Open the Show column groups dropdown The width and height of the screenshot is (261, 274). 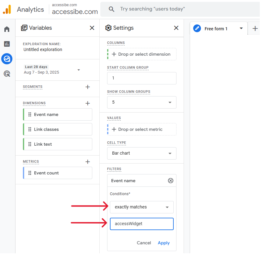[142, 102]
